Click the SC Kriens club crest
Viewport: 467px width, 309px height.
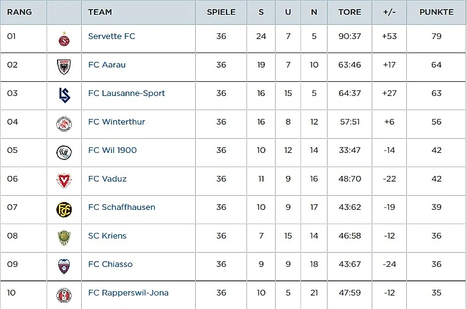pos(64,238)
